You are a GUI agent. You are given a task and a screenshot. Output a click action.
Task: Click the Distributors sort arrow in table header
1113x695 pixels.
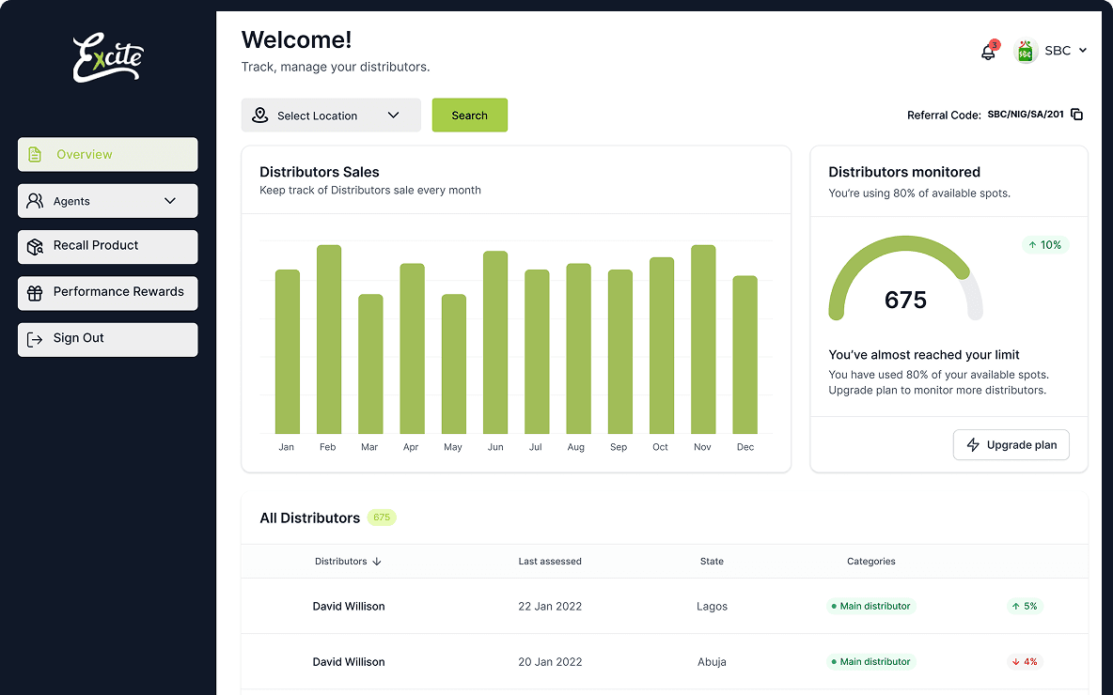[x=377, y=561]
